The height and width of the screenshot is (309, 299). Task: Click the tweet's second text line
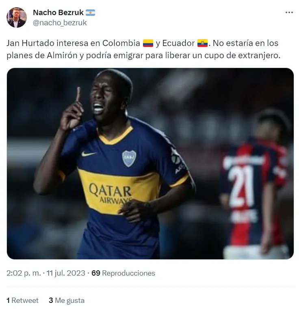click(143, 56)
